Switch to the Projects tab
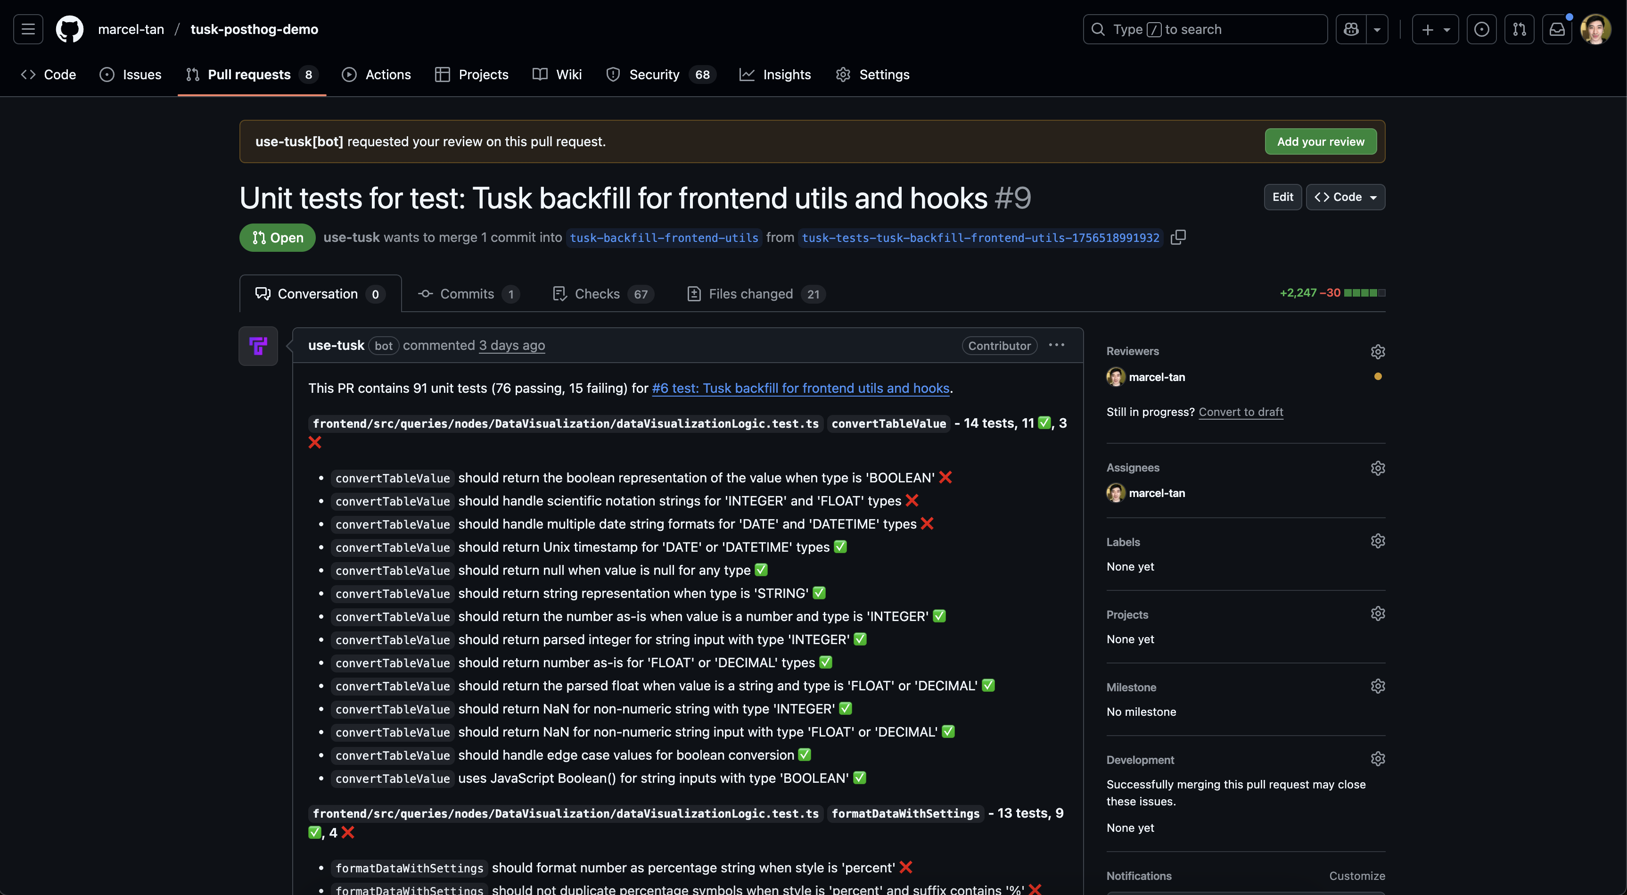The image size is (1627, 895). tap(471, 75)
